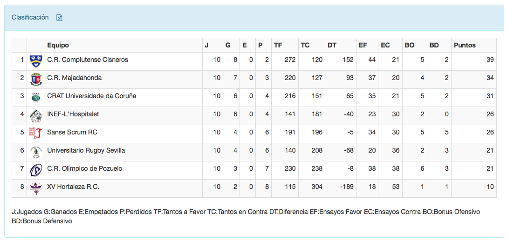507x241 pixels.
Task: Click the Clasificación panel title
Action: point(30,17)
